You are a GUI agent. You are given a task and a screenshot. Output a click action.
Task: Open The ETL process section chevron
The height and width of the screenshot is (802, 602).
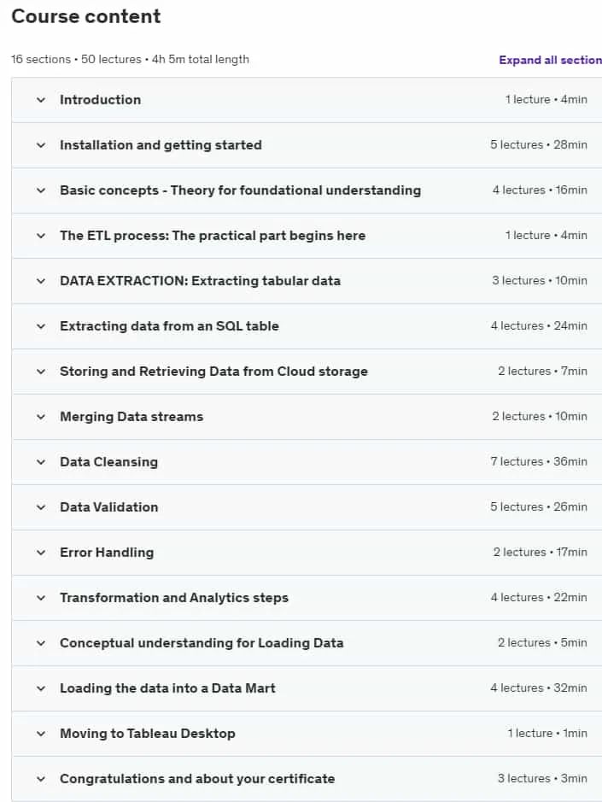pos(41,236)
